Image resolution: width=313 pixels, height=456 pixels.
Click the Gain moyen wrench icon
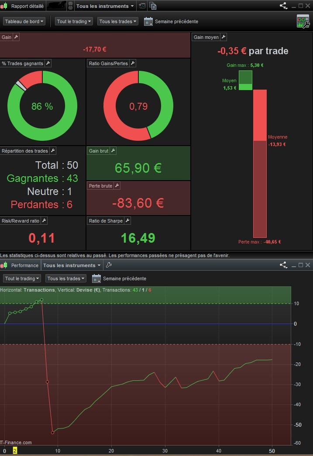[224, 37]
